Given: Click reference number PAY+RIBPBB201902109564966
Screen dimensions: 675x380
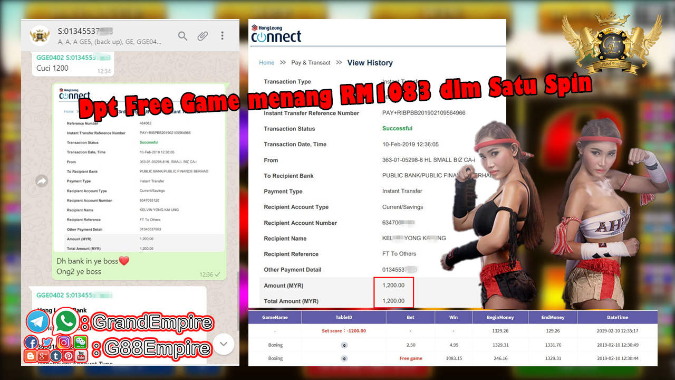Looking at the screenshot, I should pos(423,113).
